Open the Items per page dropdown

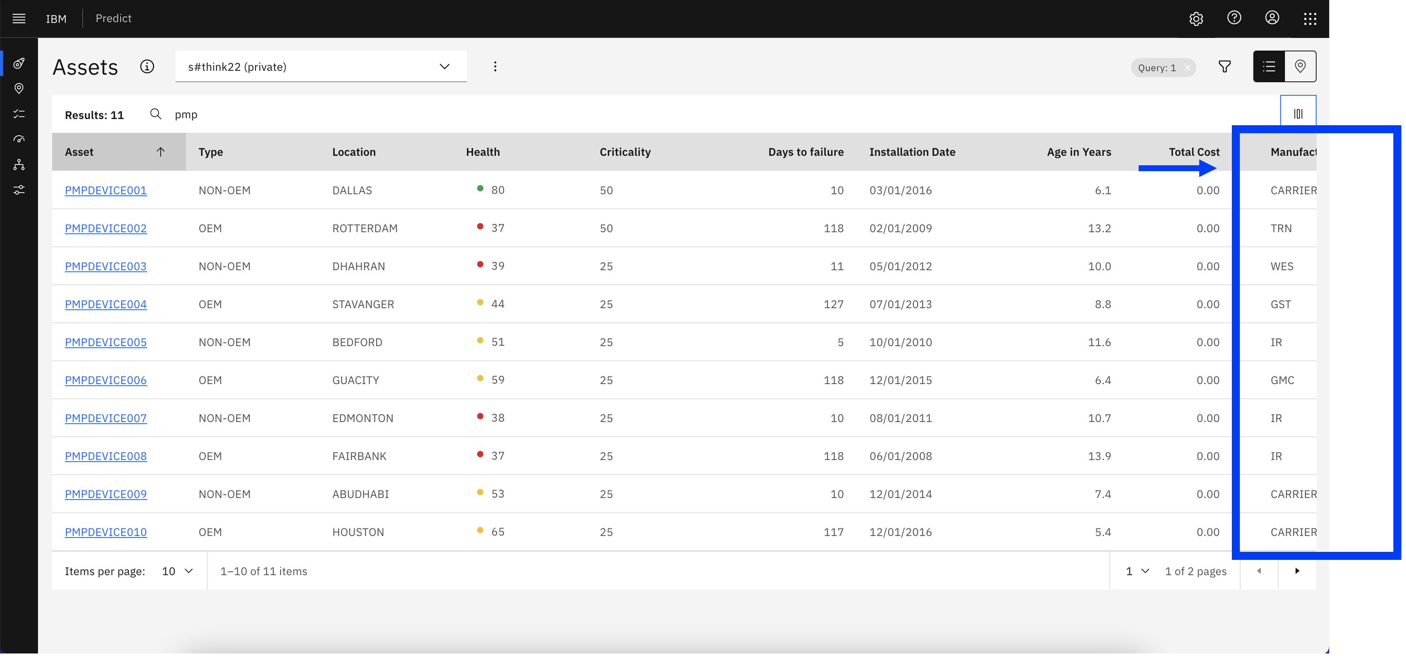178,571
